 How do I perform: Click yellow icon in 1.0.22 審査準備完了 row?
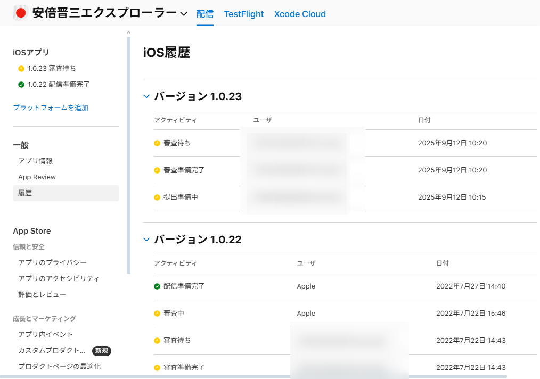tap(157, 368)
